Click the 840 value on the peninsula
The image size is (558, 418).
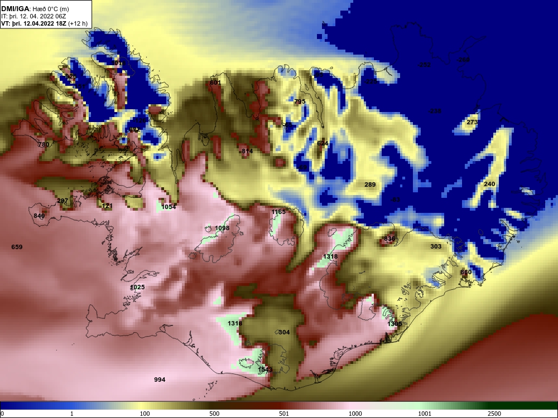coord(39,216)
